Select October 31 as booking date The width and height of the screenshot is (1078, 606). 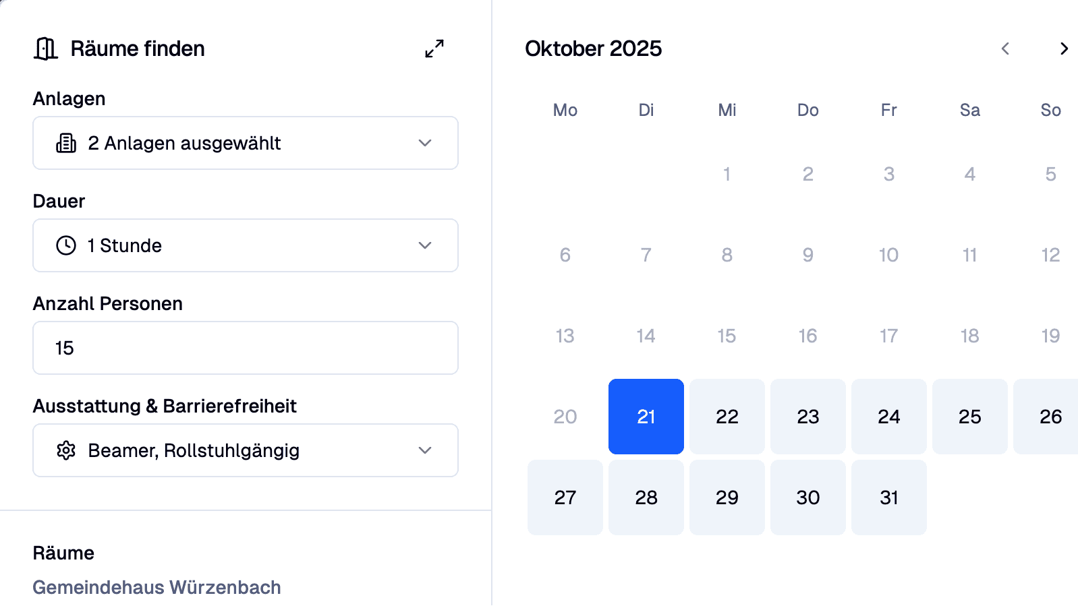[x=888, y=497]
